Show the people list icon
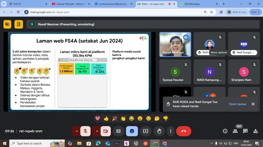Viewport: 263px width, 147px height. (x=235, y=131)
